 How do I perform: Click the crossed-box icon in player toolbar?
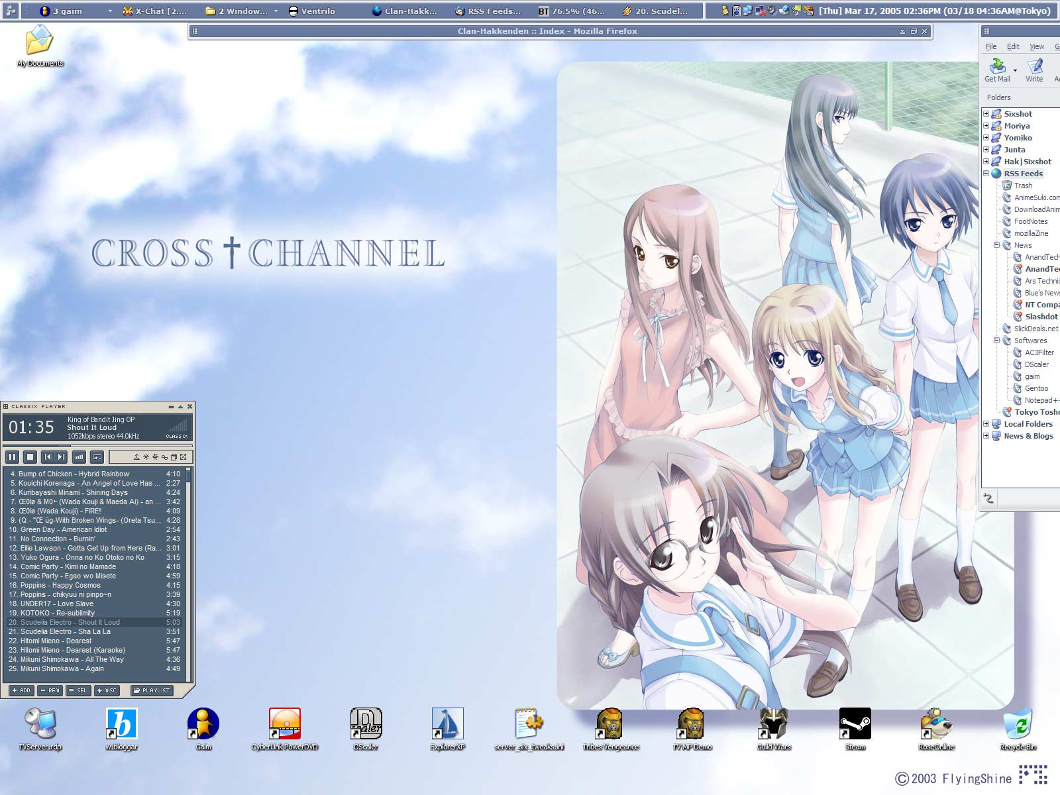pos(183,456)
